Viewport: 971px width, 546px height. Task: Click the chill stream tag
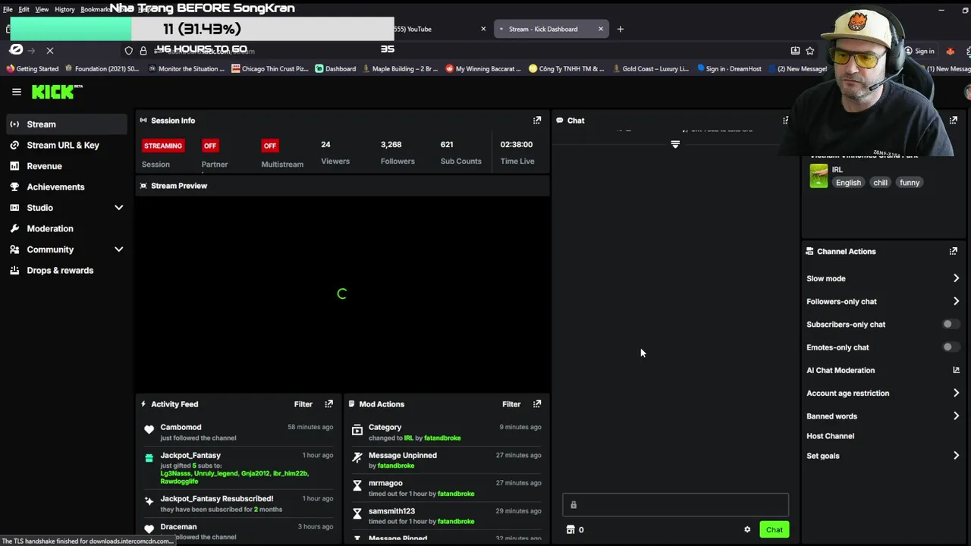pyautogui.click(x=880, y=182)
